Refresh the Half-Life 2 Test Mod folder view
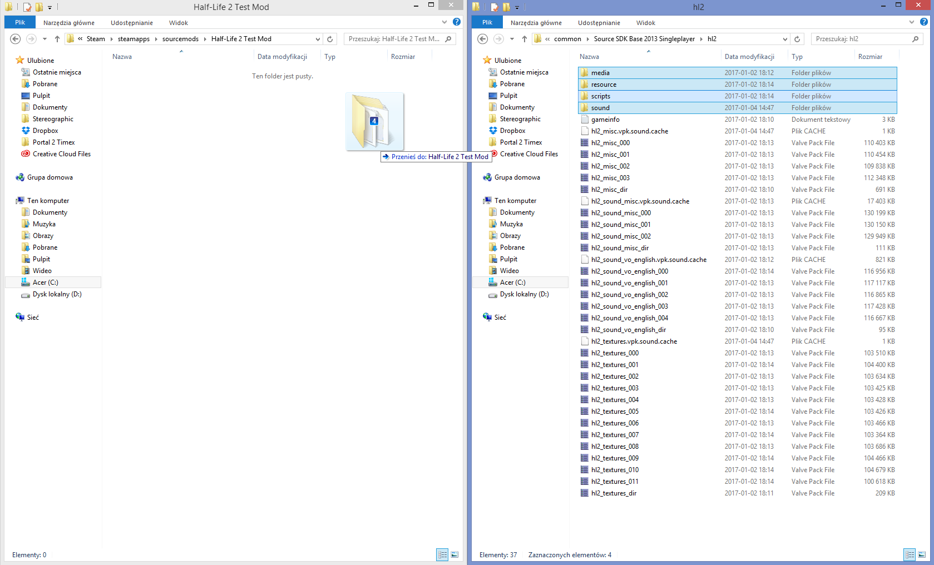934x565 pixels. click(x=330, y=39)
